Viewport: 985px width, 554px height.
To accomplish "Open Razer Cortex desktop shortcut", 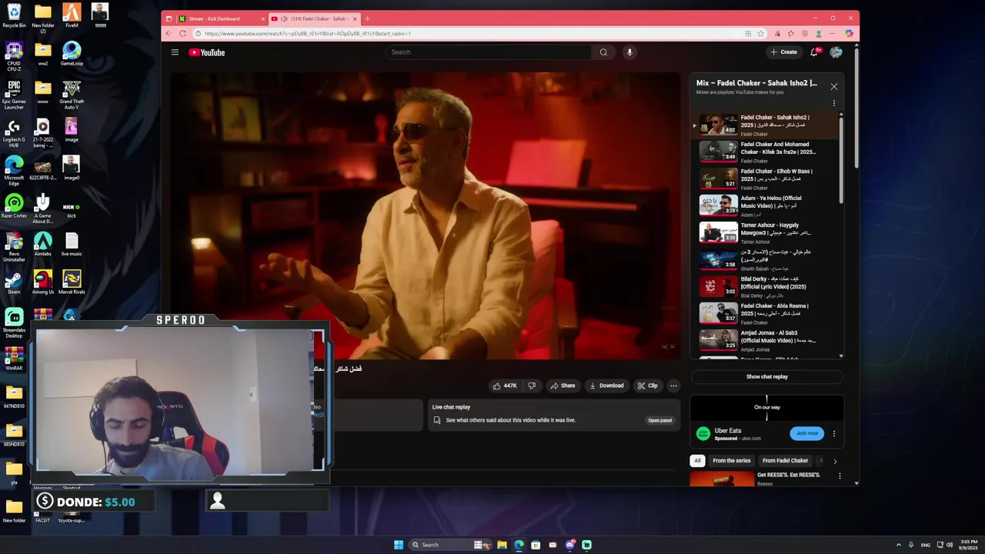I will (x=14, y=206).
